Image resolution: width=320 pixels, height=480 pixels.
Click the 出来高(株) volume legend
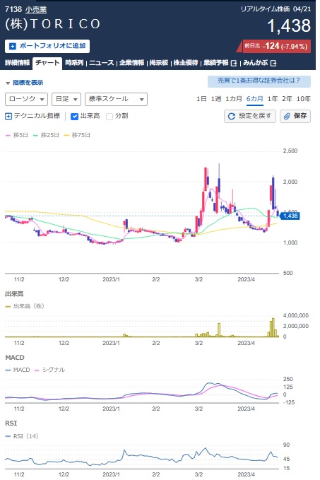[25, 306]
